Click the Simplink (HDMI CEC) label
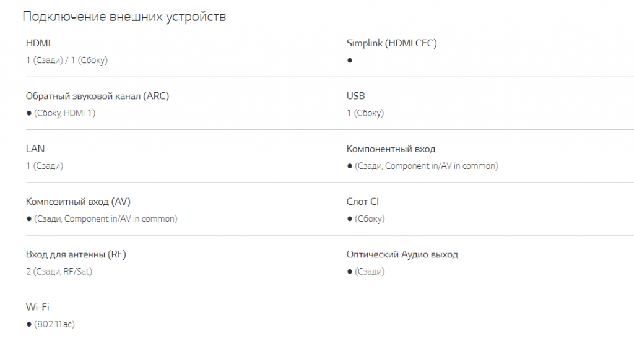This screenshot has width=634, height=362. (391, 43)
